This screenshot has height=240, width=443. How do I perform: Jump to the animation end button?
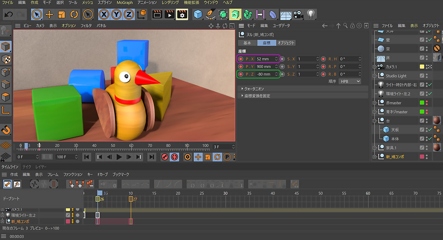pos(152,157)
